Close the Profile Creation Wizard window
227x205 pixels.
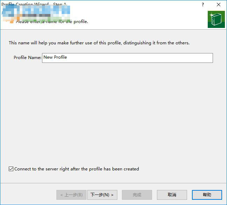coord(219,5)
